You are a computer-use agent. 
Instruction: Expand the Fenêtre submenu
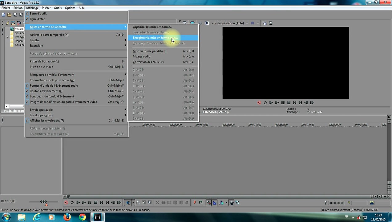(x=76, y=40)
